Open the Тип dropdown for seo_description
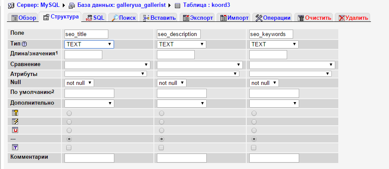This screenshot has width=389, height=169. (181, 44)
